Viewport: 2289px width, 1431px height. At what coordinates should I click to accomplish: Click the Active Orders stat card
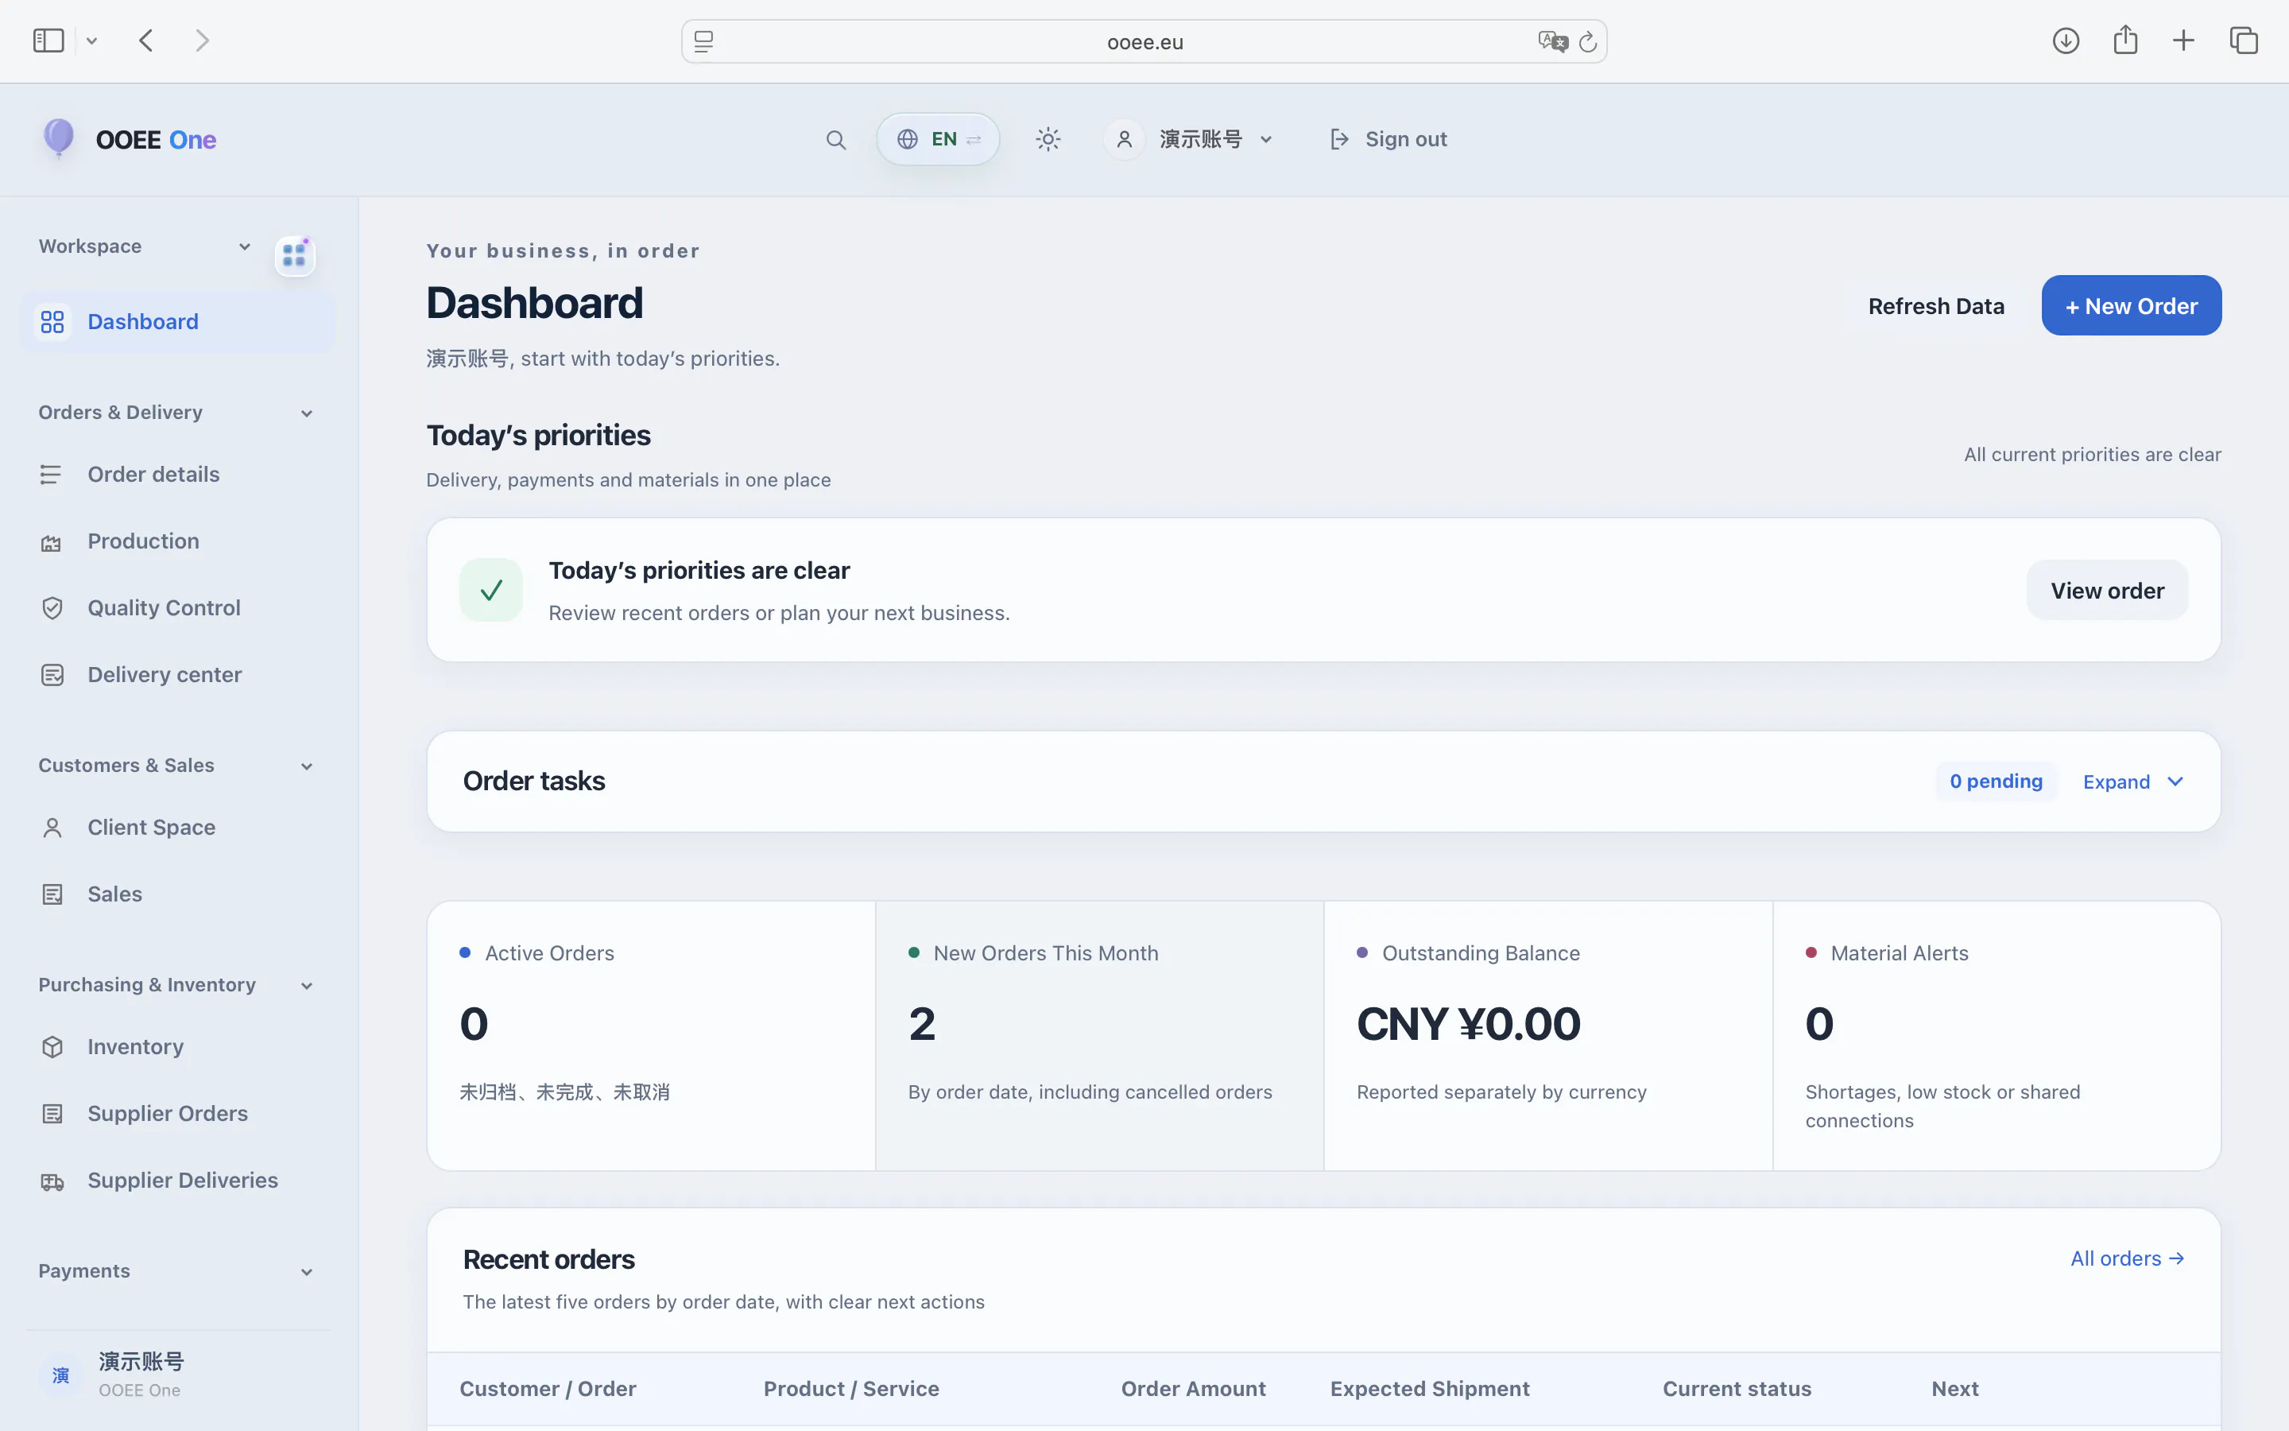point(651,1035)
